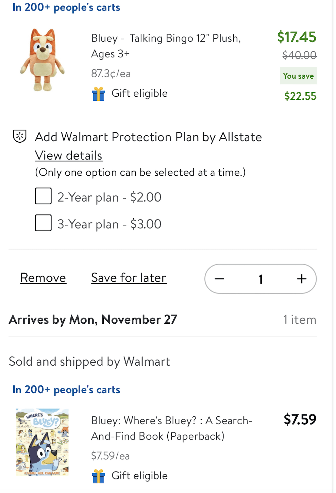Check the 3-Year plan checkbox
The image size is (336, 493).
tap(43, 223)
